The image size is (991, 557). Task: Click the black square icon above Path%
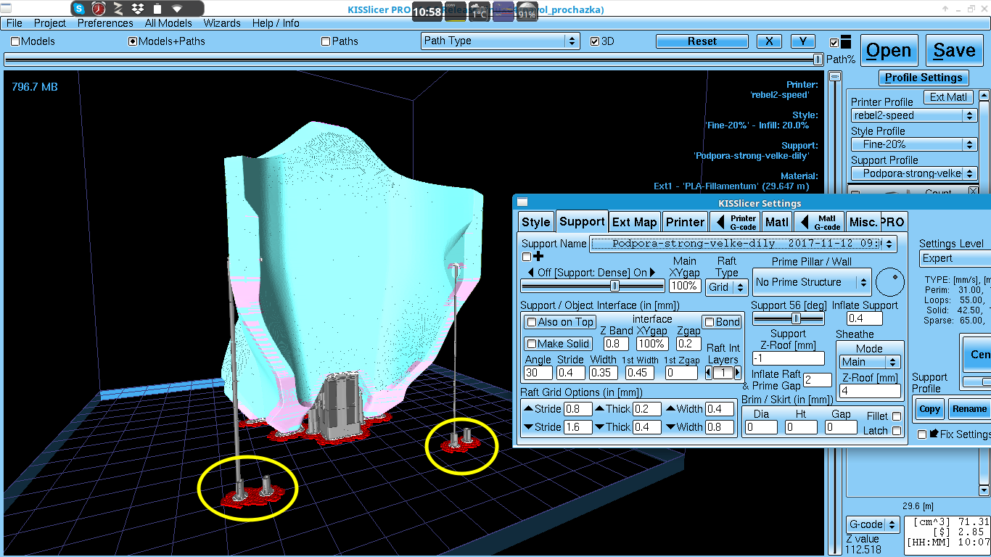coord(846,42)
